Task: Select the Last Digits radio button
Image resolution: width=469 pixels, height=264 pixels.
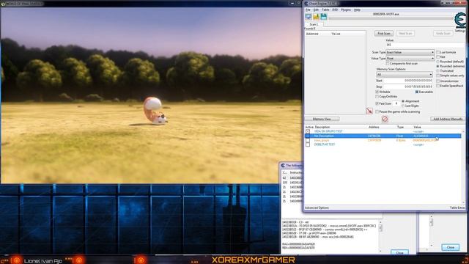Action: click(x=403, y=106)
